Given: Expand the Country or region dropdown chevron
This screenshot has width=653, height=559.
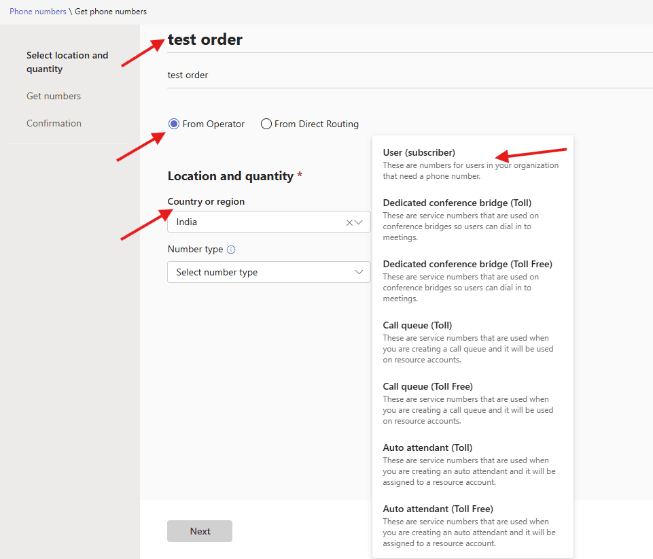Looking at the screenshot, I should [x=359, y=222].
